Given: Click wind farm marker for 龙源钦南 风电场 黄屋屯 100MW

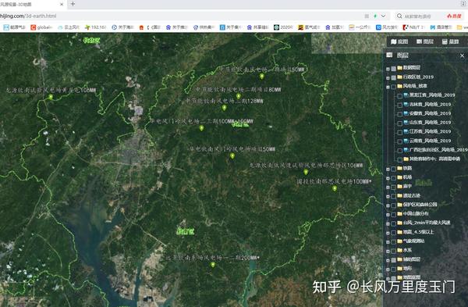Looking at the screenshot, I should coord(51,97).
